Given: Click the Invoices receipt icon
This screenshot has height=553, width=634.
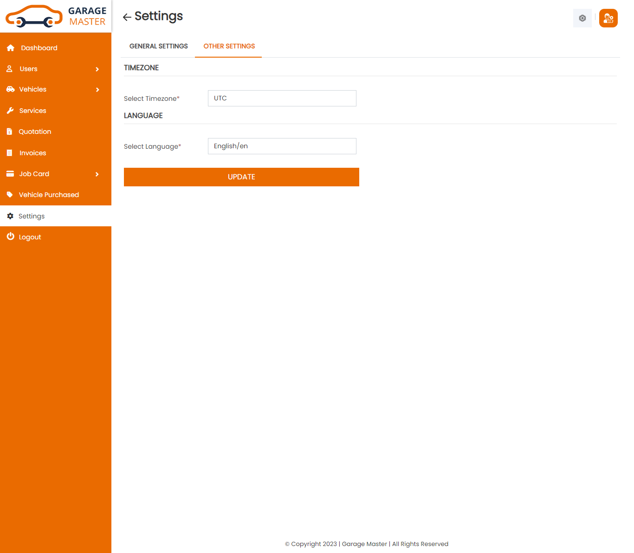Looking at the screenshot, I should [9, 153].
